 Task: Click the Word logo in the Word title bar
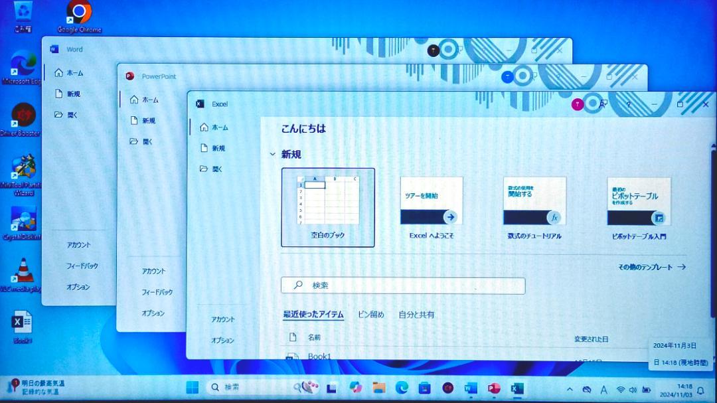tap(54, 49)
